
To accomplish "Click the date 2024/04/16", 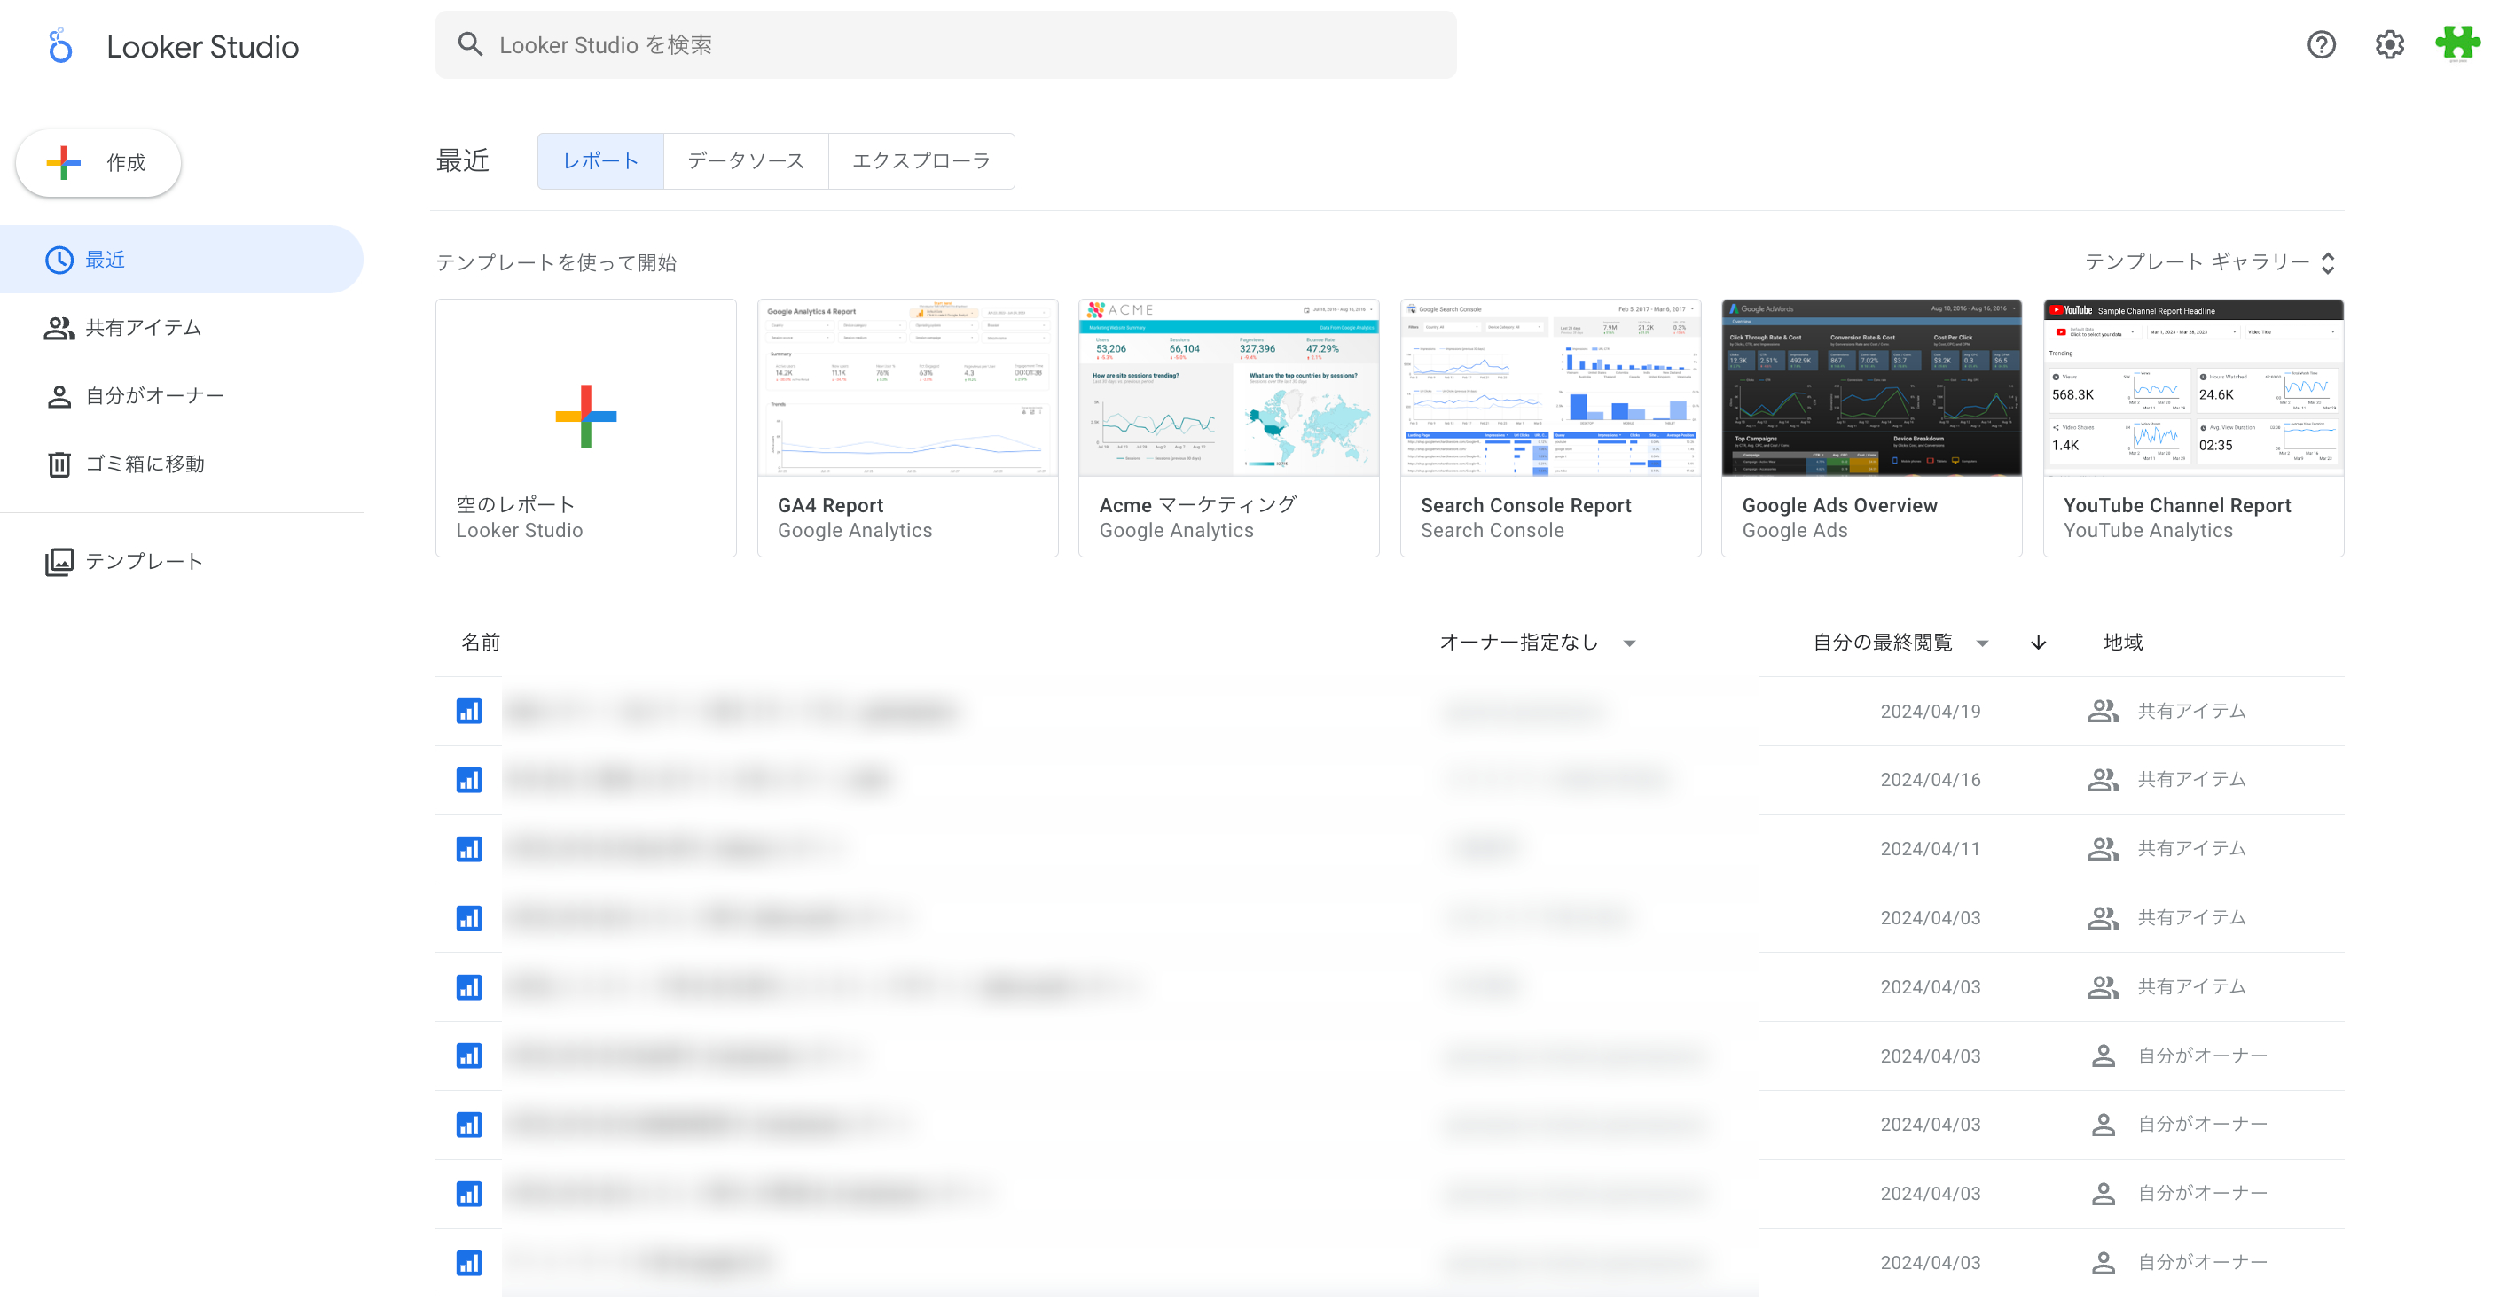I will coord(1931,780).
